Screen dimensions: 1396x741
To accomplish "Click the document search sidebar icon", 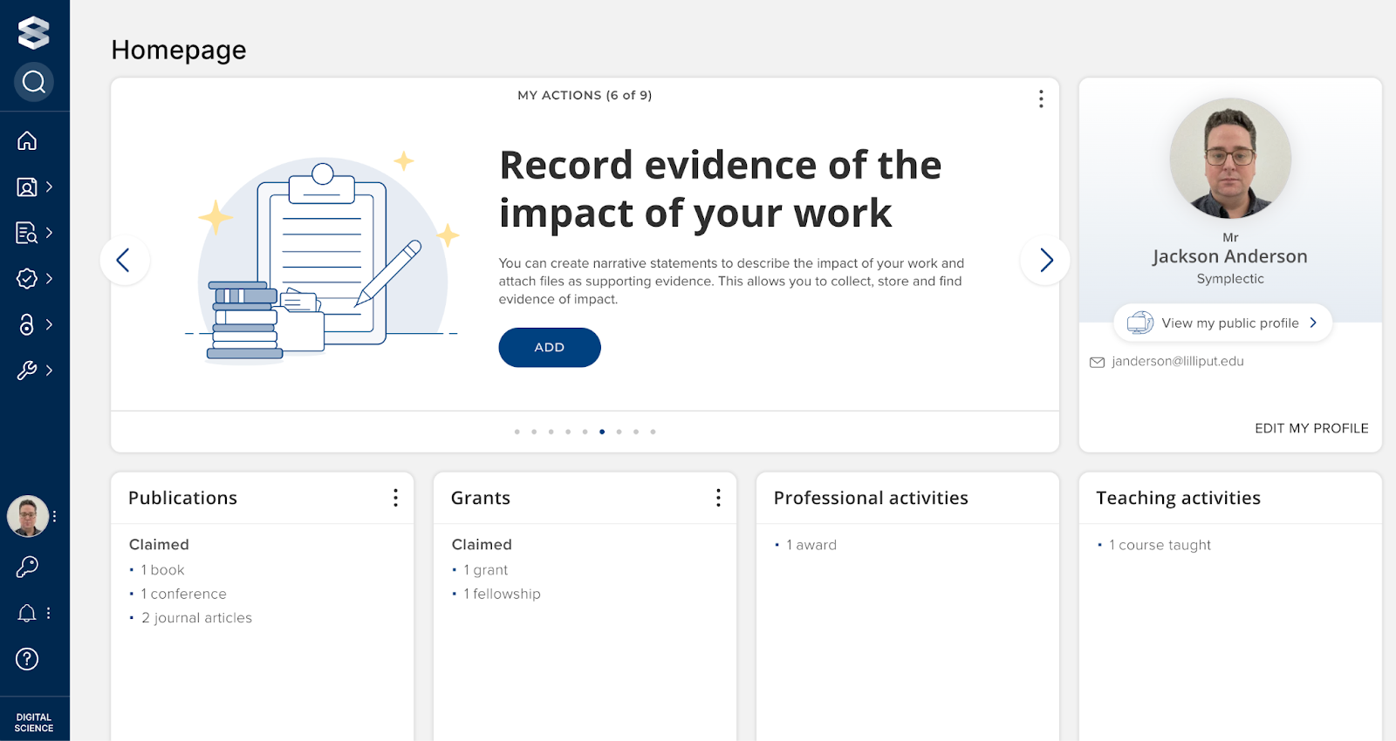I will click(x=27, y=233).
